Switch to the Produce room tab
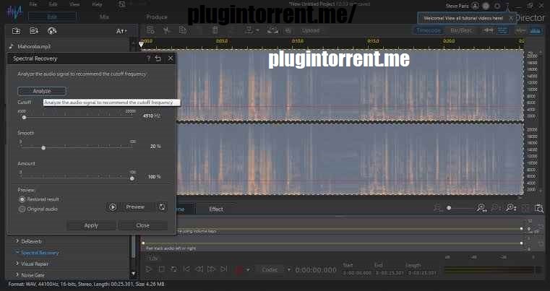 (157, 17)
